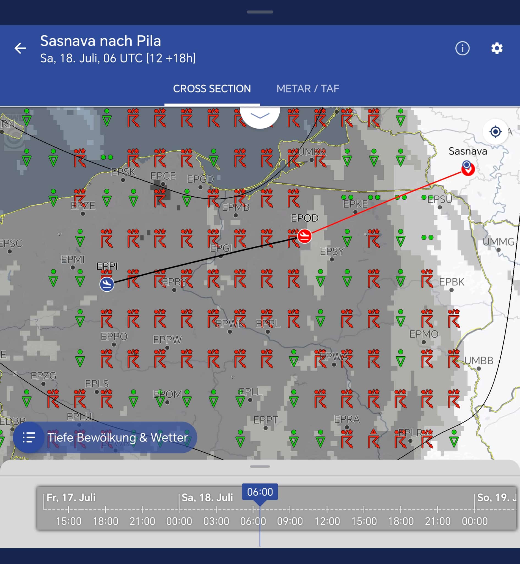Viewport: 520px width, 564px height.
Task: Select the red EPOD waypoint marker
Action: click(304, 236)
